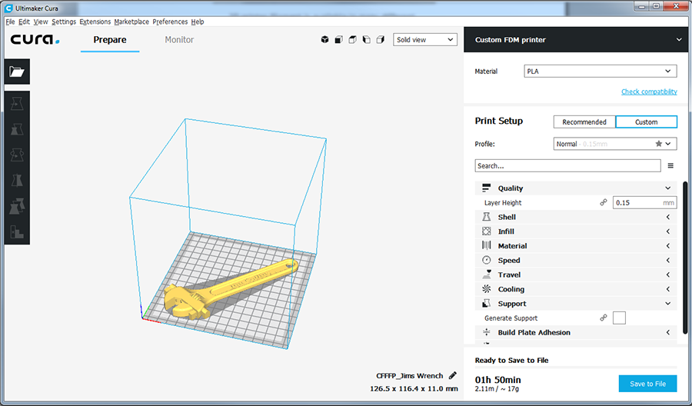Viewport: 692px width, 406px height.
Task: Switch Print Setup to Recommended mode
Action: 584,122
